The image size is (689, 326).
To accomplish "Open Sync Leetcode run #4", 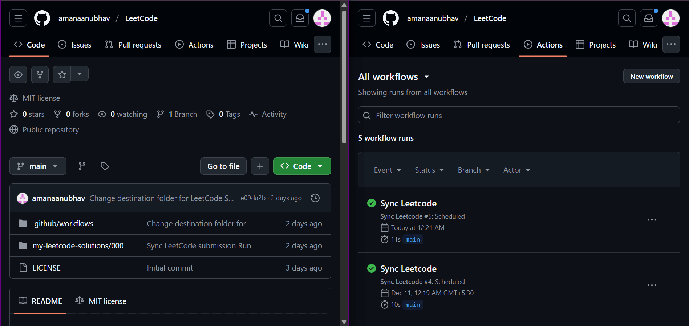I will tap(408, 269).
